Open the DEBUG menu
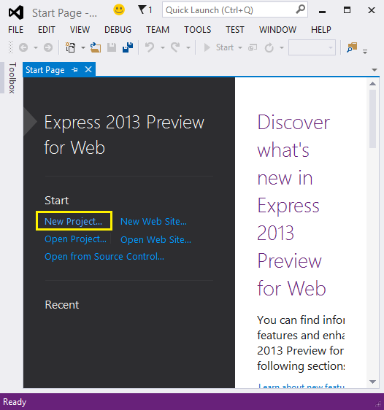This screenshot has height=410, width=384. (x=118, y=30)
